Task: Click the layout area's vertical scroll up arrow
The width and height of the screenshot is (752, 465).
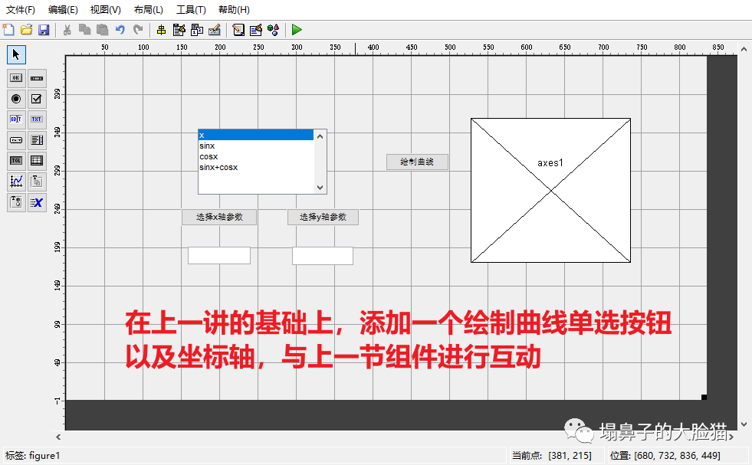Action: click(x=744, y=49)
